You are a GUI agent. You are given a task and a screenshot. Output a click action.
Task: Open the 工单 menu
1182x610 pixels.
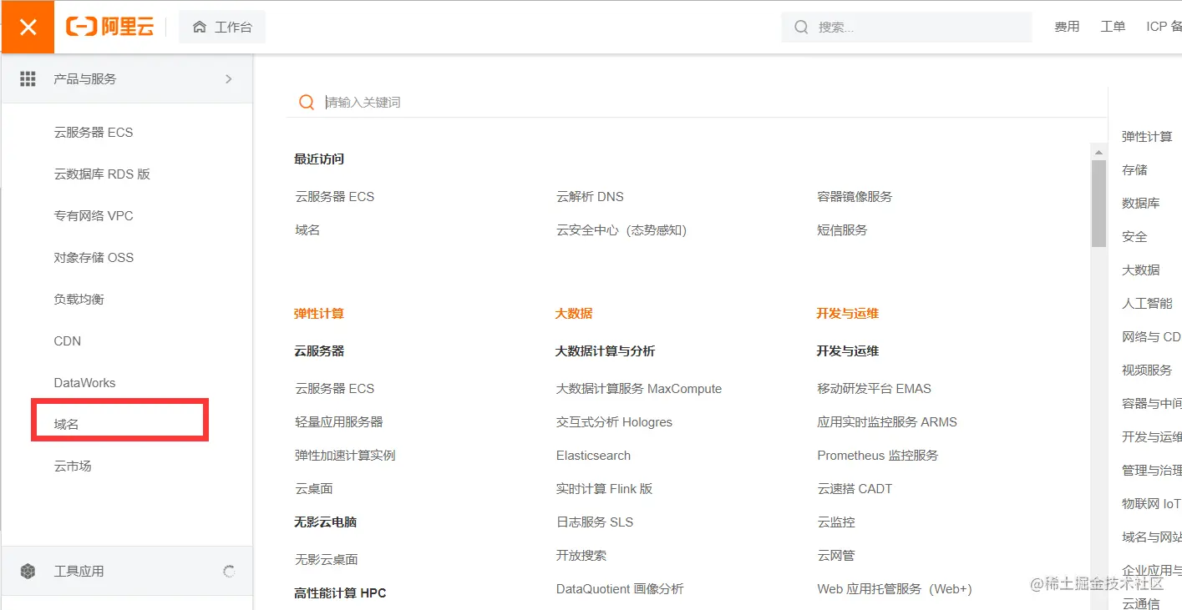(x=1113, y=27)
